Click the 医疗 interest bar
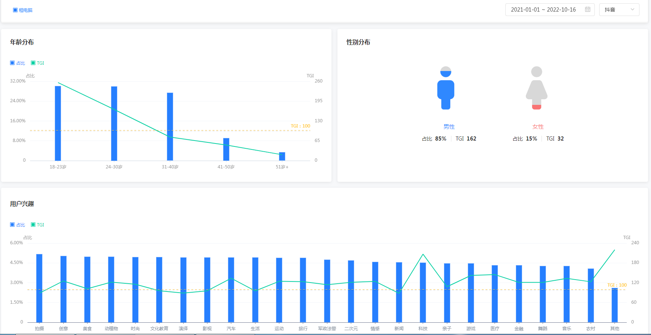This screenshot has width=651, height=335. (495, 294)
